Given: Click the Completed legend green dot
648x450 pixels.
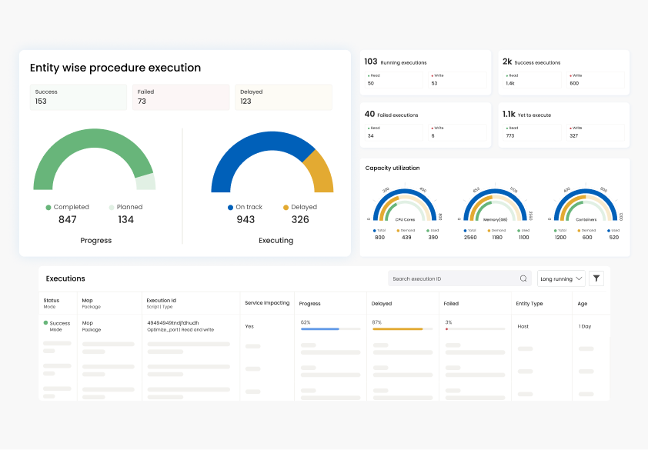Looking at the screenshot, I should [48, 208].
